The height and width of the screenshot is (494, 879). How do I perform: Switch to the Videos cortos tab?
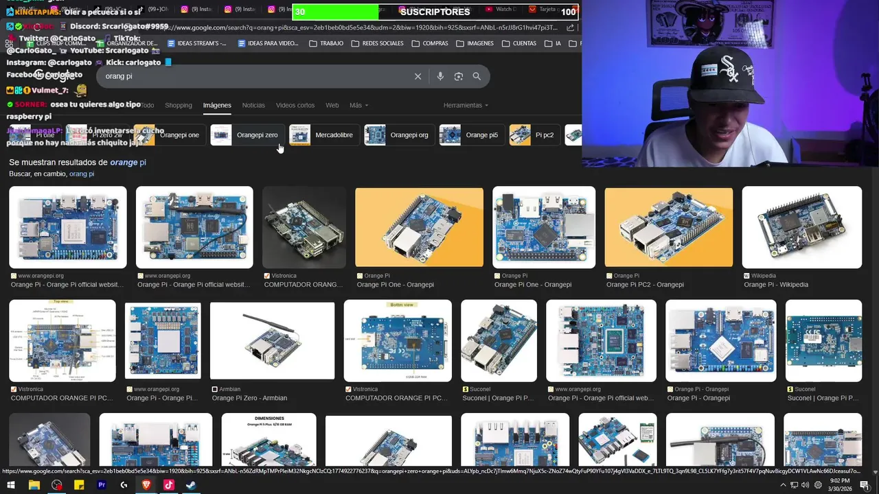[295, 105]
